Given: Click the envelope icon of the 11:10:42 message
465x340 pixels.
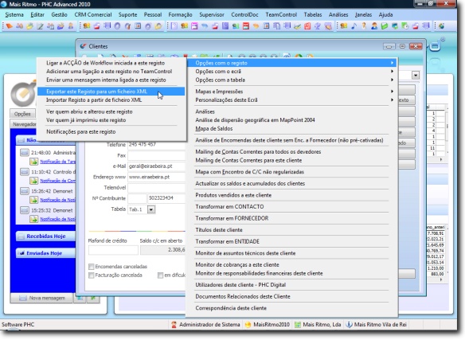Looking at the screenshot, I should [25, 172].
